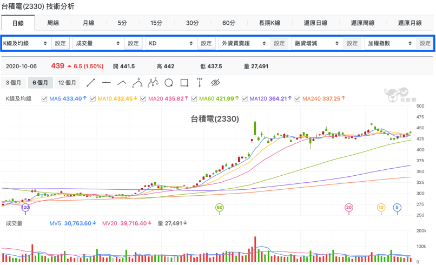The height and width of the screenshot is (265, 436).
Task: Uncheck the MA10 moving average checkbox
Action: (93, 99)
